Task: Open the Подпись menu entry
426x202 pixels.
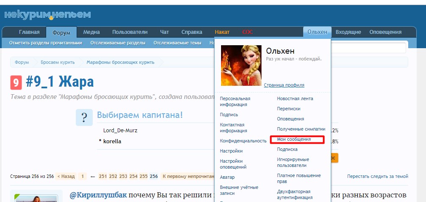Action: coord(229,115)
